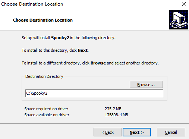Click the window title bar text

pyautogui.click(x=32, y=4)
